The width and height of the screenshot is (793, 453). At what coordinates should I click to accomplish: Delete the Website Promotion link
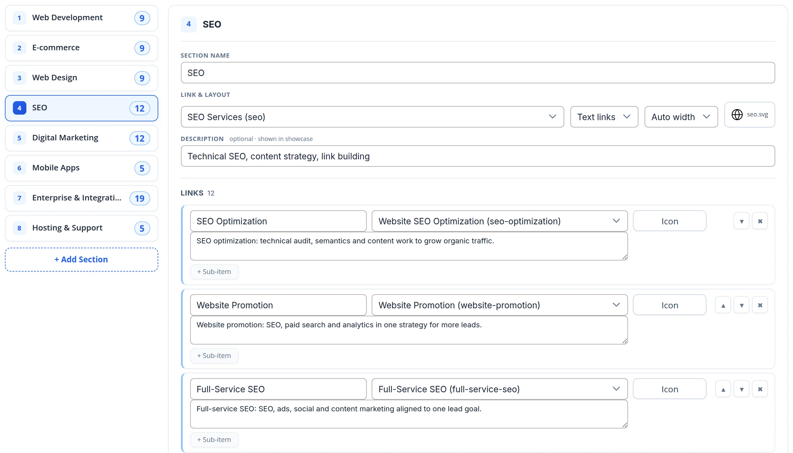760,305
